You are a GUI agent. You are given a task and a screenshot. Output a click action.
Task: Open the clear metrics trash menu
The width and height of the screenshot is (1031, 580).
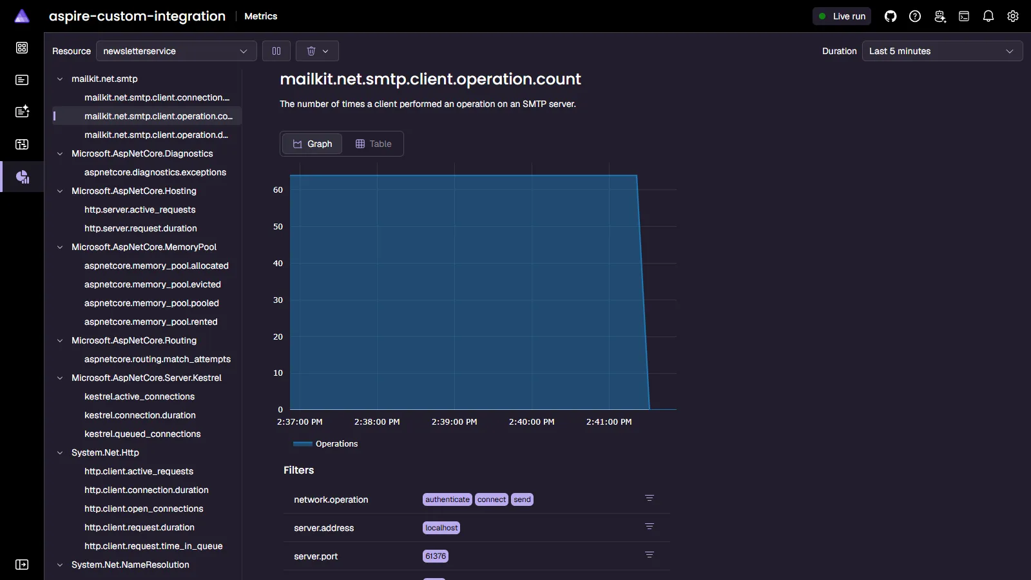(x=317, y=51)
